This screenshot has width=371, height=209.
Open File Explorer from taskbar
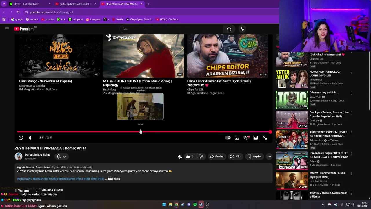[x=170, y=204]
